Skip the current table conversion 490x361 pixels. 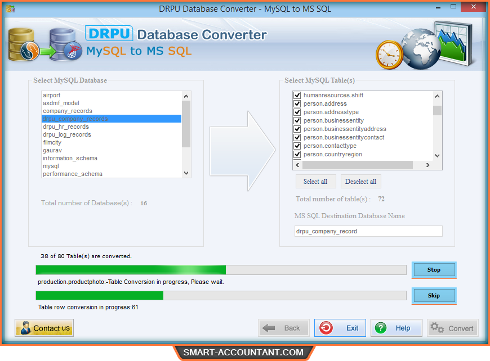coord(434,295)
